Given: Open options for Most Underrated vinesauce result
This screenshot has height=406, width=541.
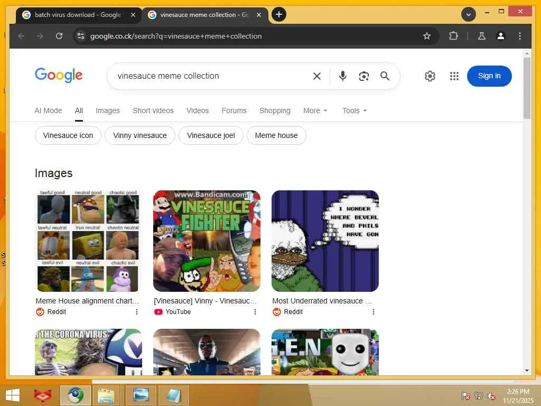Looking at the screenshot, I should (374, 312).
